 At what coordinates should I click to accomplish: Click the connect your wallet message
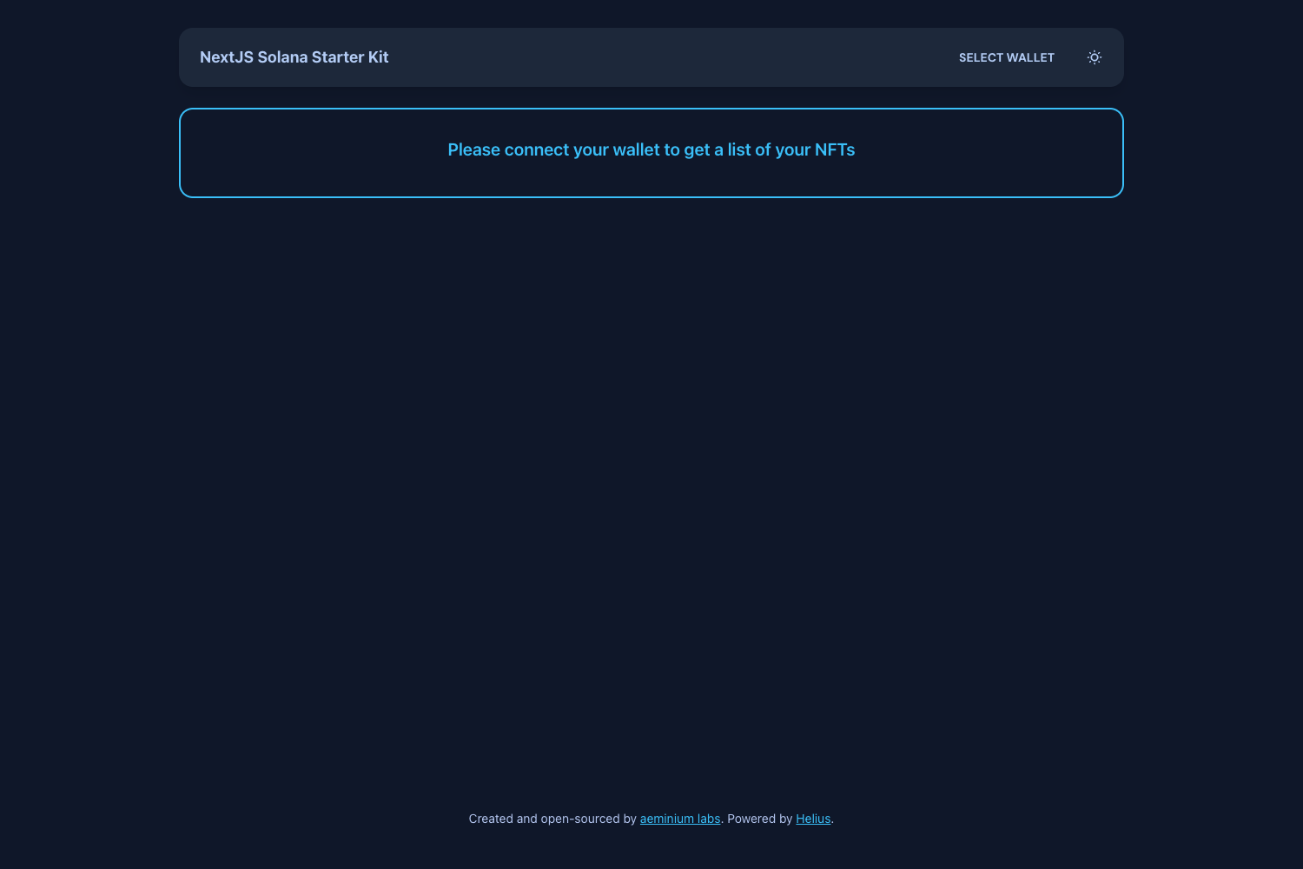[651, 149]
